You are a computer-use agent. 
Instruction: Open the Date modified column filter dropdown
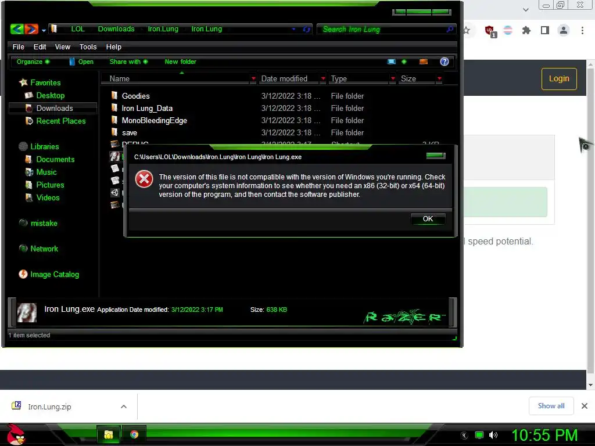click(323, 78)
